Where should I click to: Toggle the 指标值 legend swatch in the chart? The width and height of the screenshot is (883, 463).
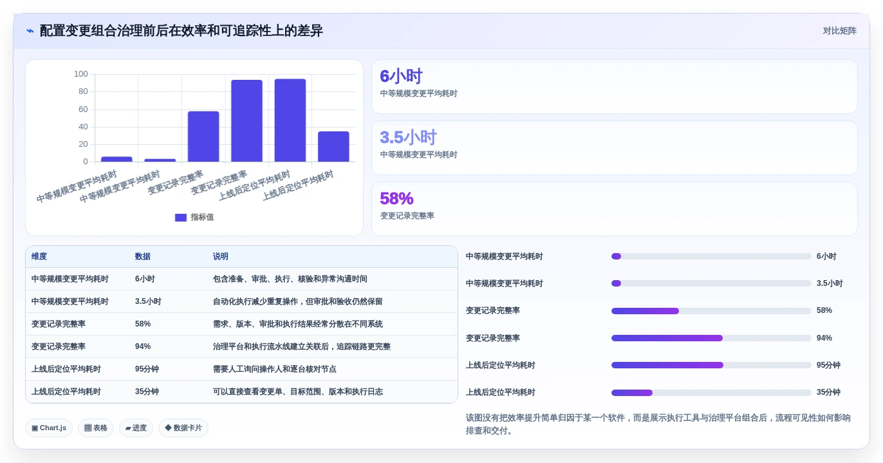coord(181,218)
